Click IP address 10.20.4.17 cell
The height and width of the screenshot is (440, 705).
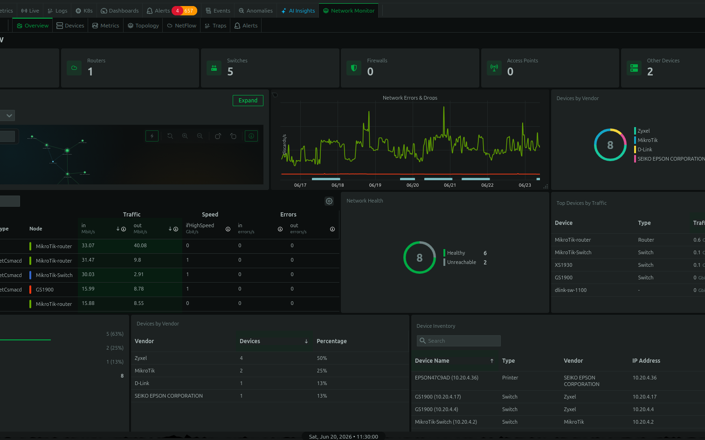pos(645,397)
